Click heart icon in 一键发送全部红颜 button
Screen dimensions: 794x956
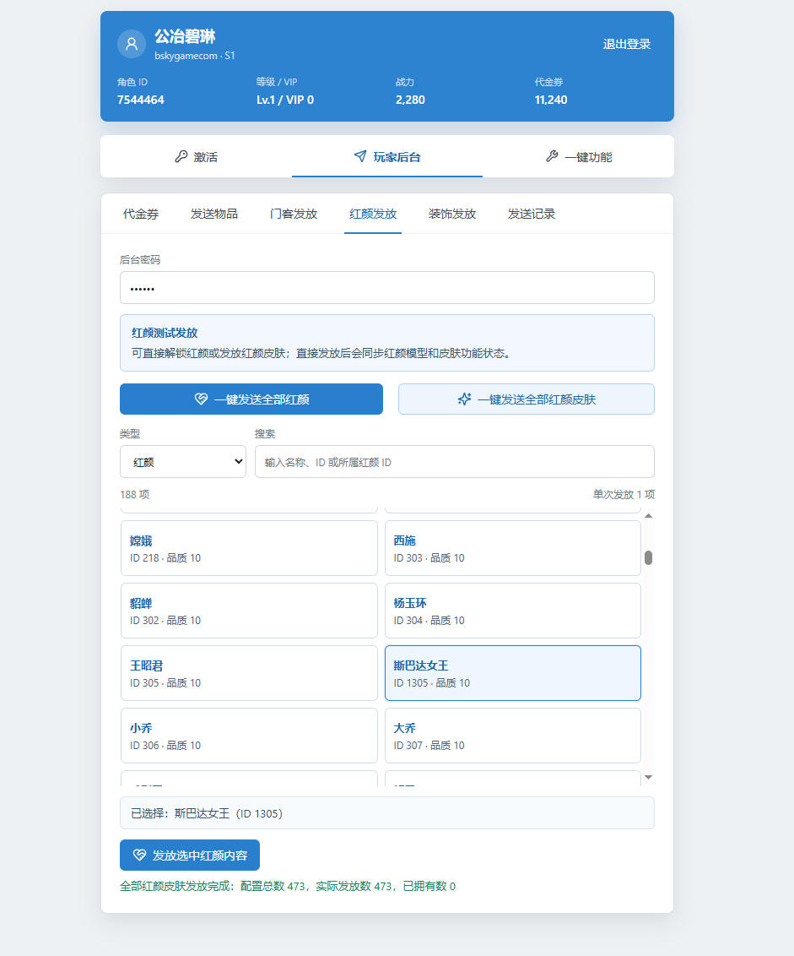(x=201, y=399)
